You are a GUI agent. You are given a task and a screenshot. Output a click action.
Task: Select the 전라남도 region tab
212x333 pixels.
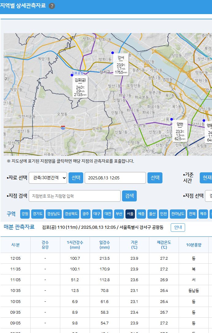coord(178,214)
